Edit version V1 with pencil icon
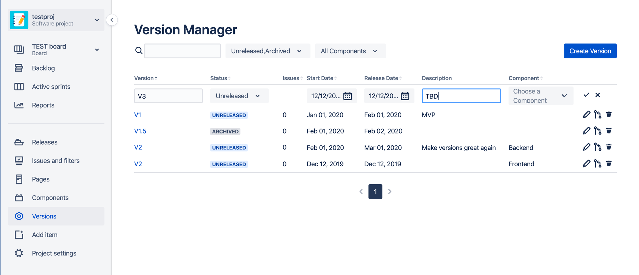 coord(586,115)
